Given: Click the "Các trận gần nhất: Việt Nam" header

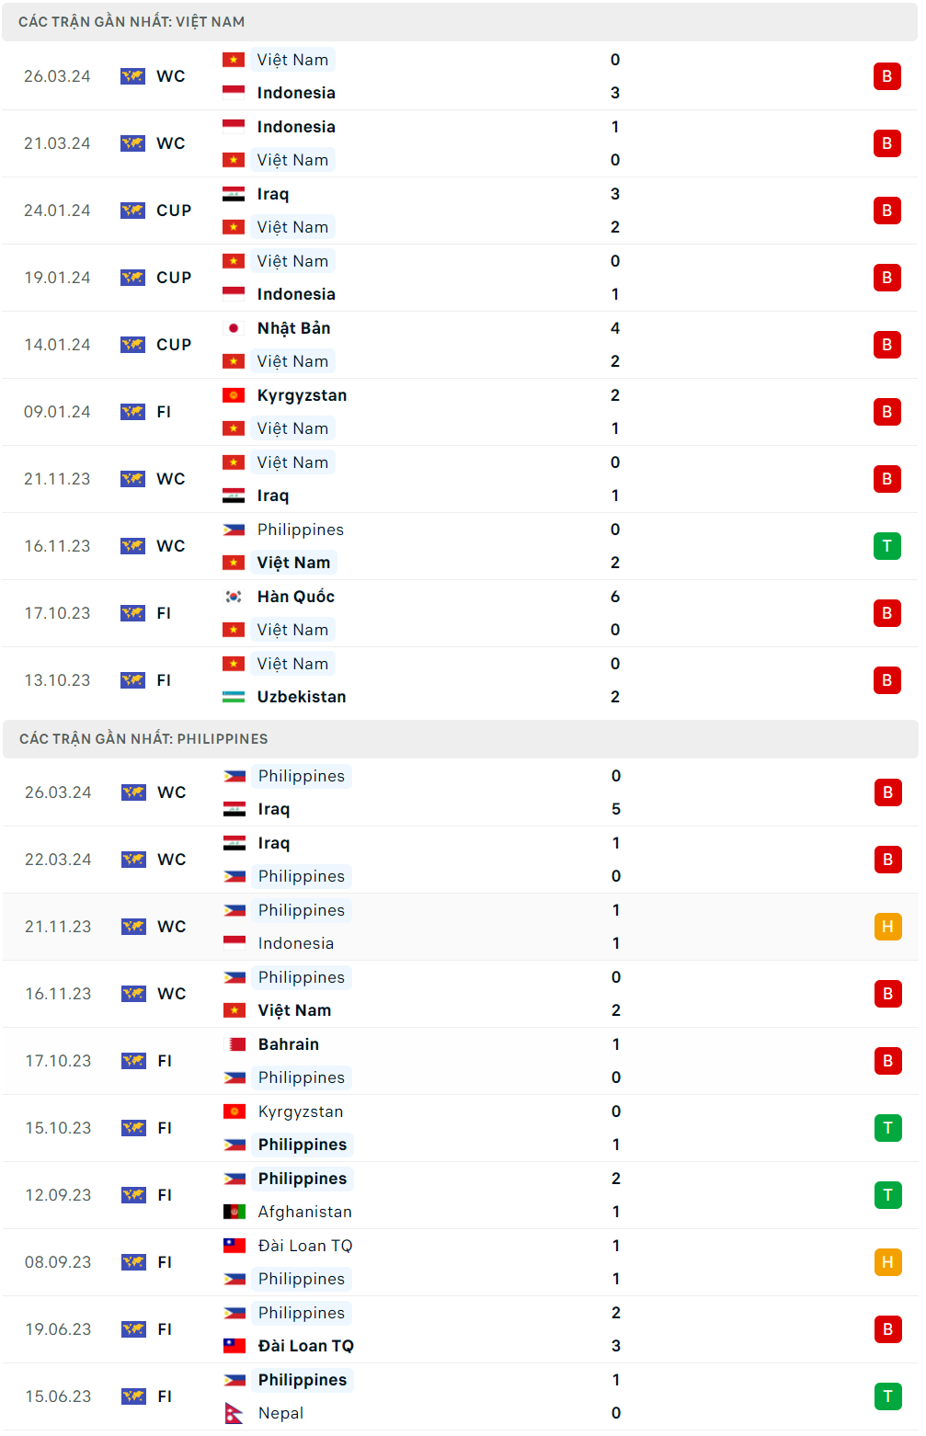Looking at the screenshot, I should [x=131, y=22].
